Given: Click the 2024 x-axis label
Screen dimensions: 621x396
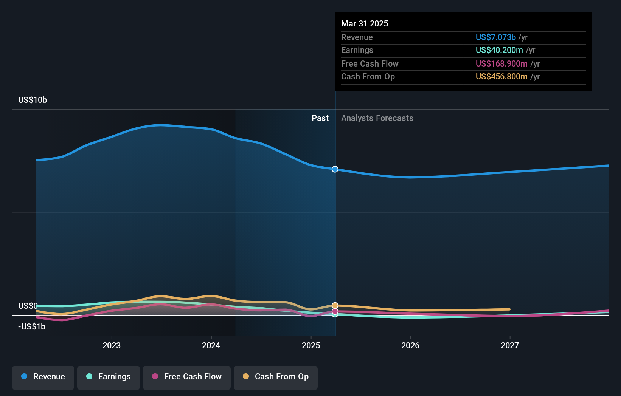Looking at the screenshot, I should (x=211, y=346).
